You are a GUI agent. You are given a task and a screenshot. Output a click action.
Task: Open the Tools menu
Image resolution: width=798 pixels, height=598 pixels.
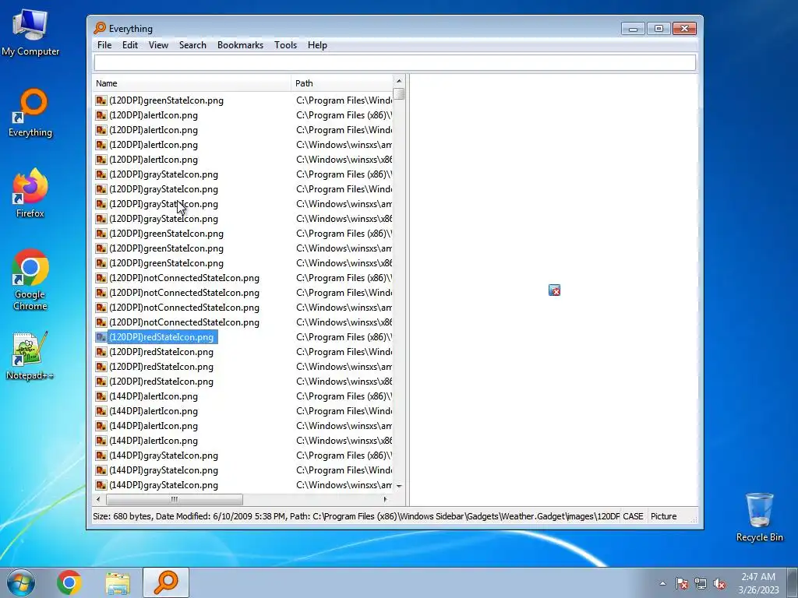click(285, 45)
